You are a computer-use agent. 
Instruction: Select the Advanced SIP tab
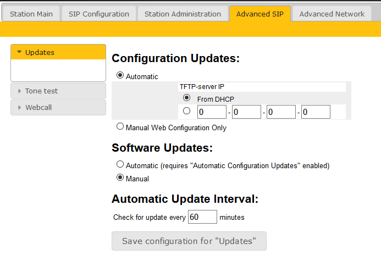pyautogui.click(x=260, y=14)
